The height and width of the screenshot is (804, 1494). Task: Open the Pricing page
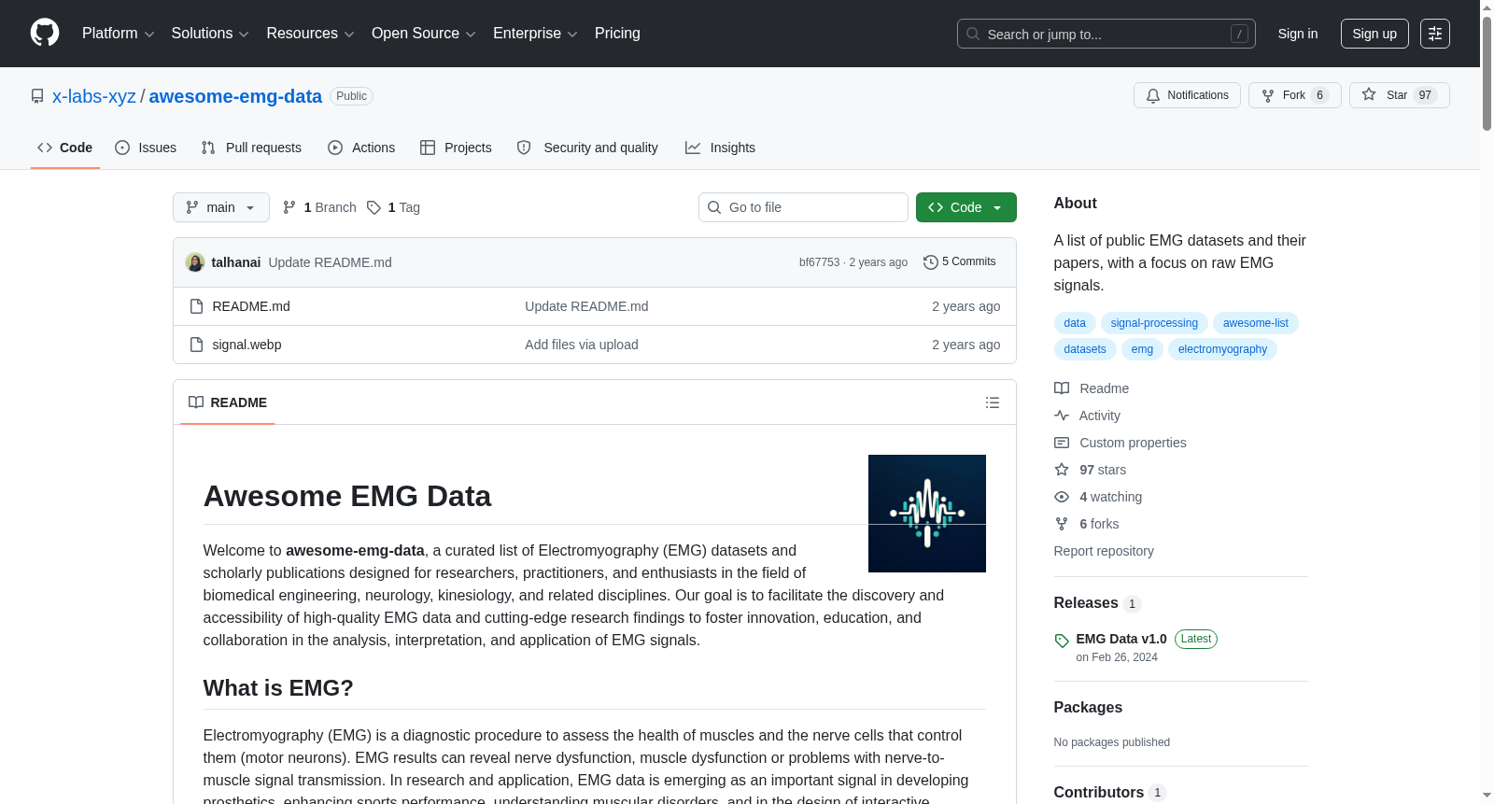617,34
